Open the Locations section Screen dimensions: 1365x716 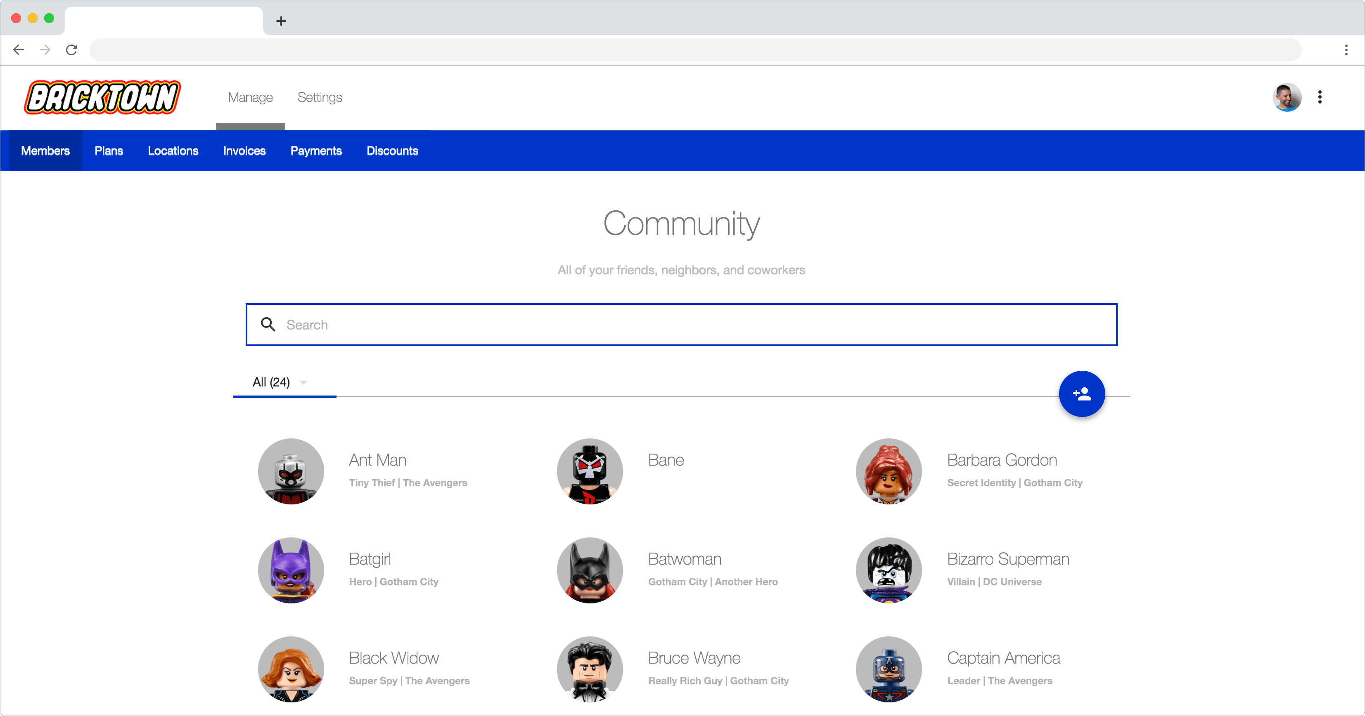(173, 151)
